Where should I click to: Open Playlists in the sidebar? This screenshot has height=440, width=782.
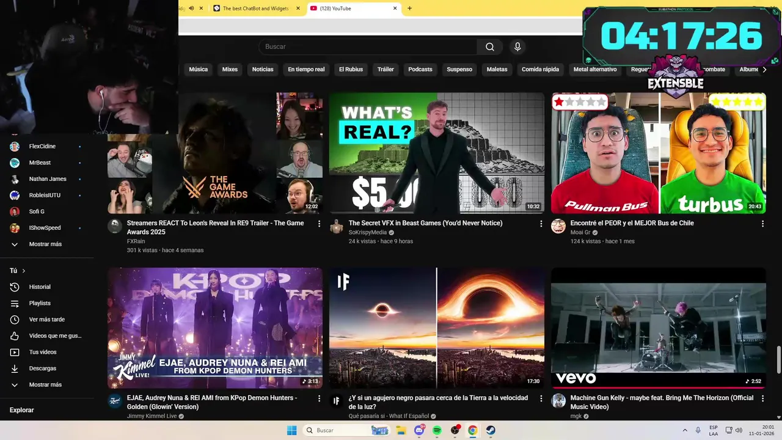(x=40, y=303)
